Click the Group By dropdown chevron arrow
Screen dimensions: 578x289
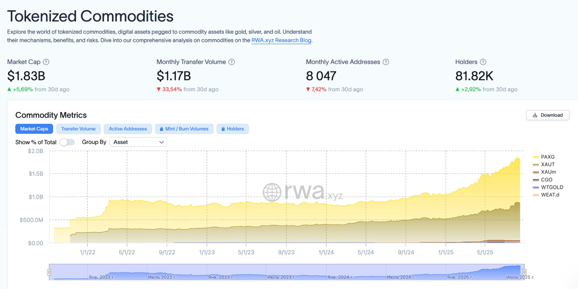[162, 142]
